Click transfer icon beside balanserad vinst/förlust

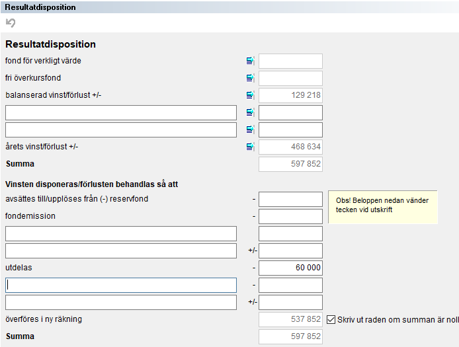coord(250,95)
